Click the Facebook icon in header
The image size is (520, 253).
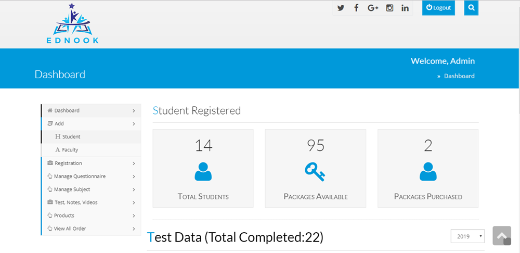tap(356, 8)
